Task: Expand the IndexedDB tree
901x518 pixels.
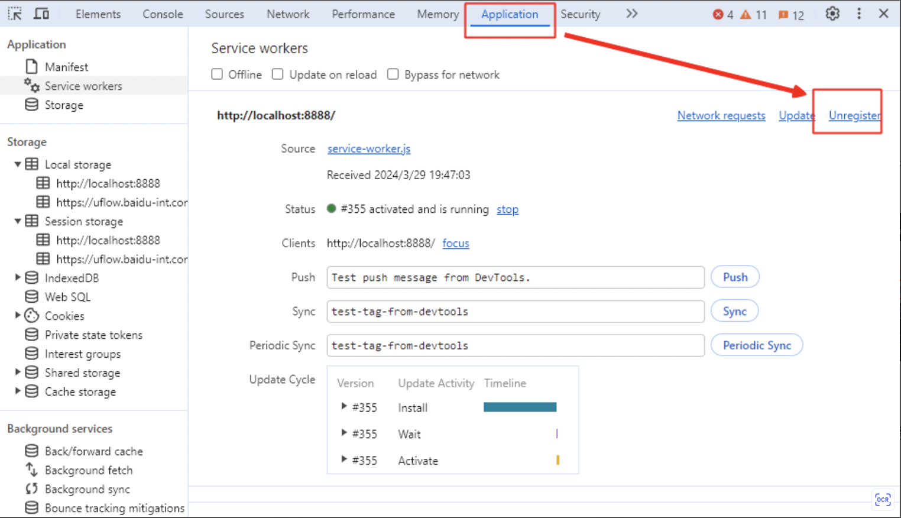Action: (18, 277)
